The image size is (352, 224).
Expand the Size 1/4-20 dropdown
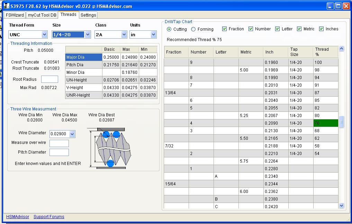[88, 35]
